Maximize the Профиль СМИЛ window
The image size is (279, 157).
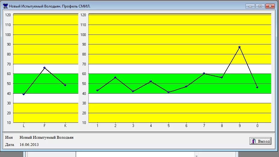260,6
